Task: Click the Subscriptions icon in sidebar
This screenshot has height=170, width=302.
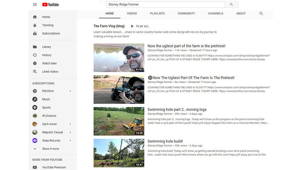Action: pyautogui.click(x=35, y=33)
